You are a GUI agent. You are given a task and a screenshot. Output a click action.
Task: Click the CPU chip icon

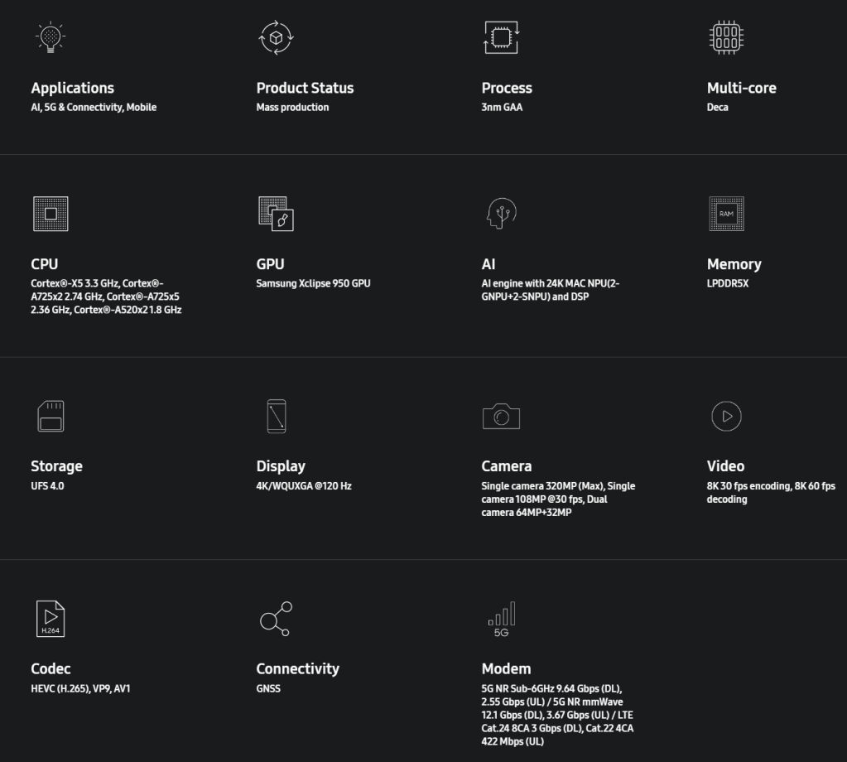click(x=51, y=214)
